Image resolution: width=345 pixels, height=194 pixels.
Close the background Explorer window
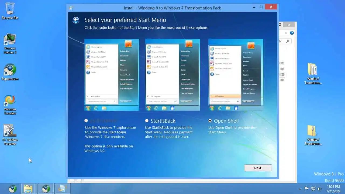coord(289,25)
